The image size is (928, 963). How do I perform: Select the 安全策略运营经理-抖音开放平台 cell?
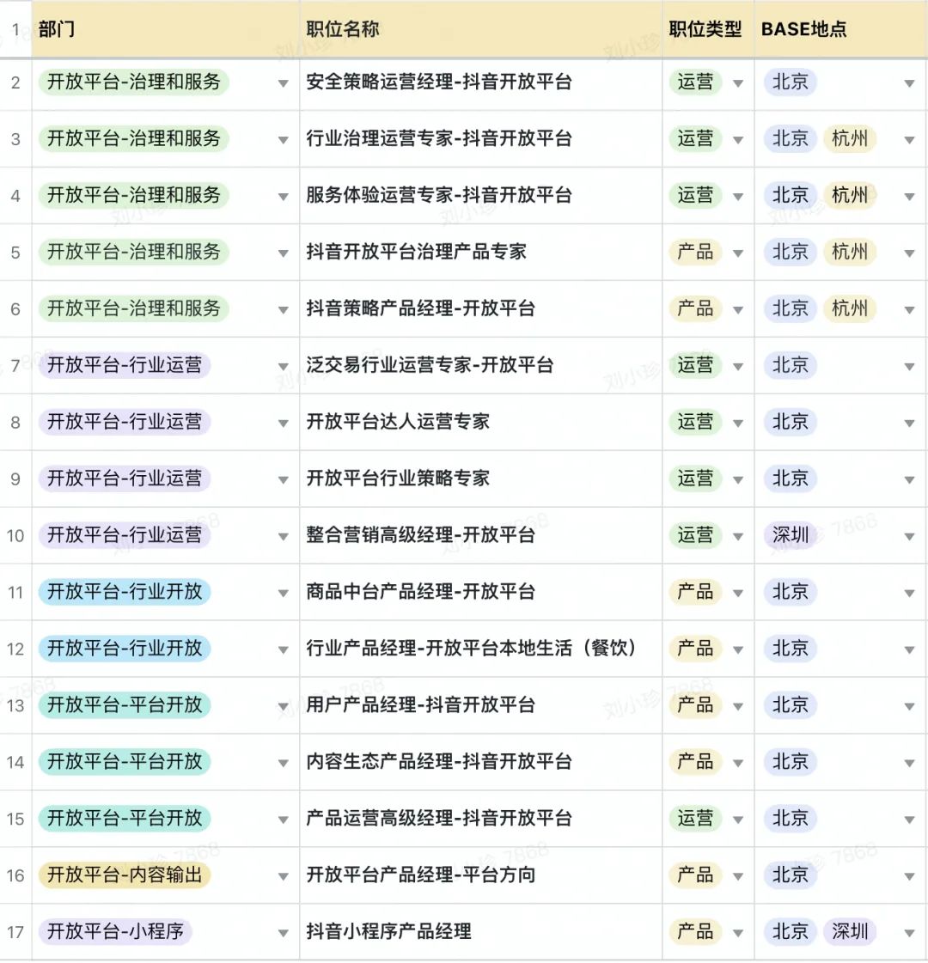click(x=438, y=82)
